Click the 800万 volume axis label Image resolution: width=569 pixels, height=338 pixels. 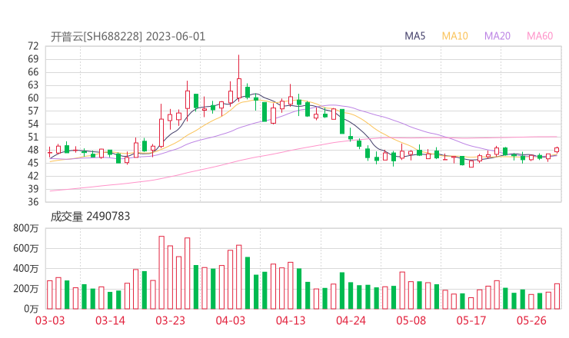point(26,228)
